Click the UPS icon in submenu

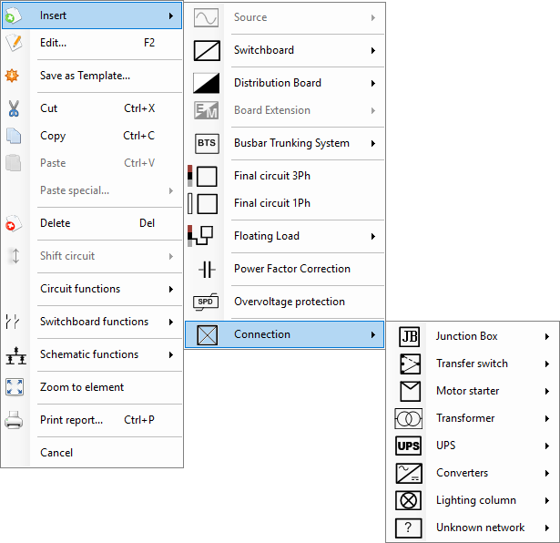coord(409,446)
